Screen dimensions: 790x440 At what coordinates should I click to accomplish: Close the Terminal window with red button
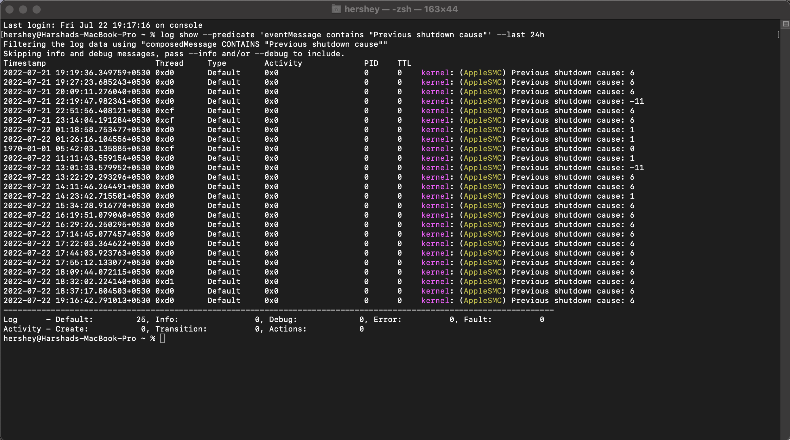click(9, 9)
